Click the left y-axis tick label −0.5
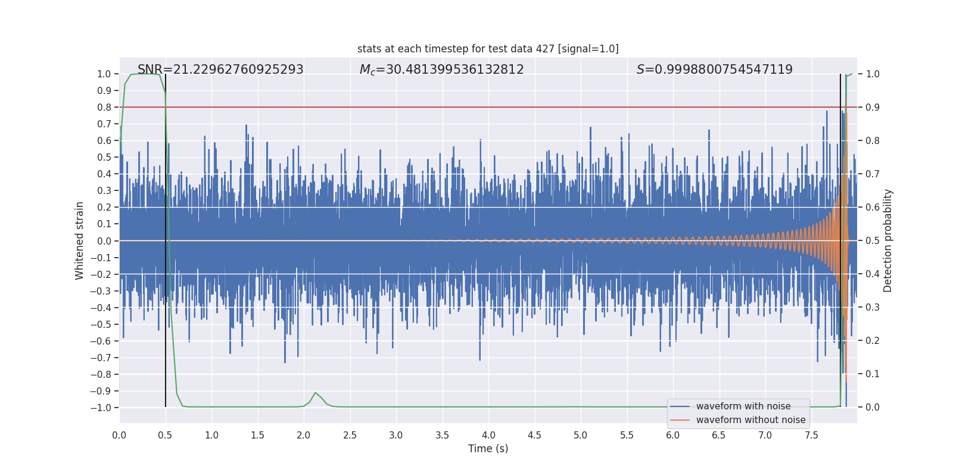The width and height of the screenshot is (953, 476). (x=101, y=325)
